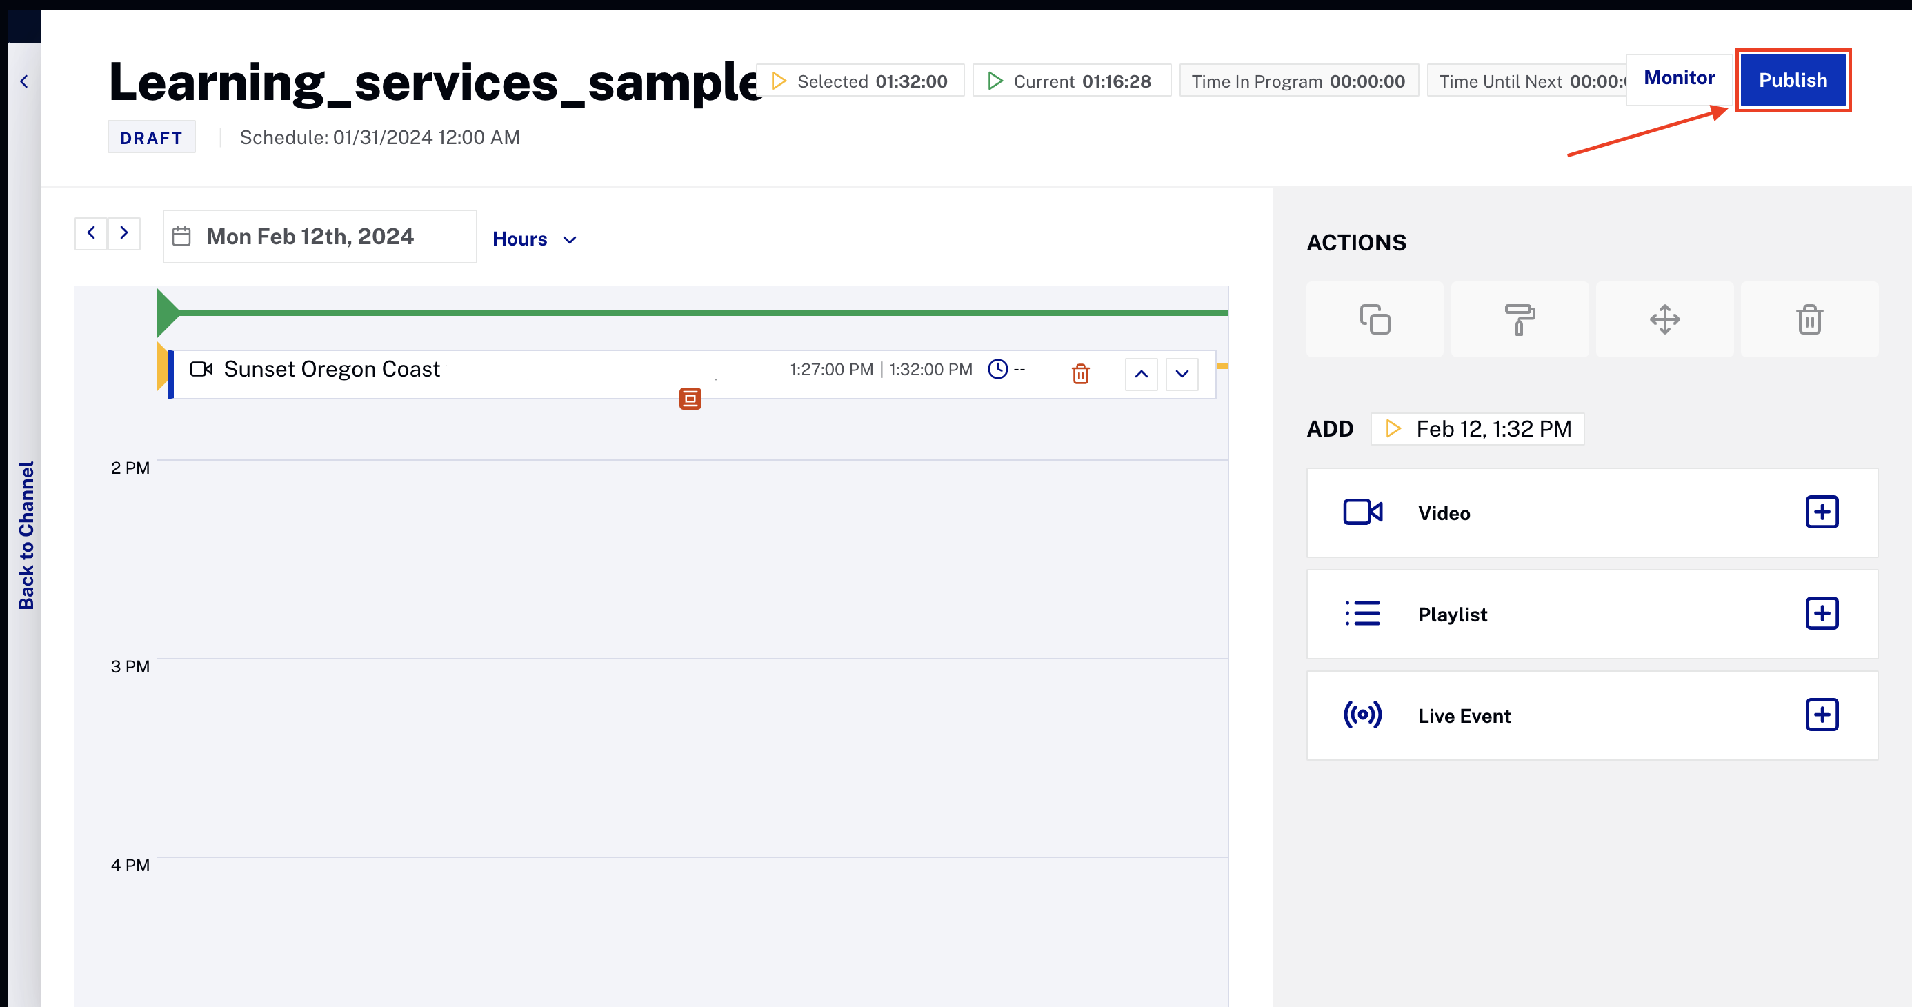
Task: Click the gray trash action icon
Action: (1809, 320)
